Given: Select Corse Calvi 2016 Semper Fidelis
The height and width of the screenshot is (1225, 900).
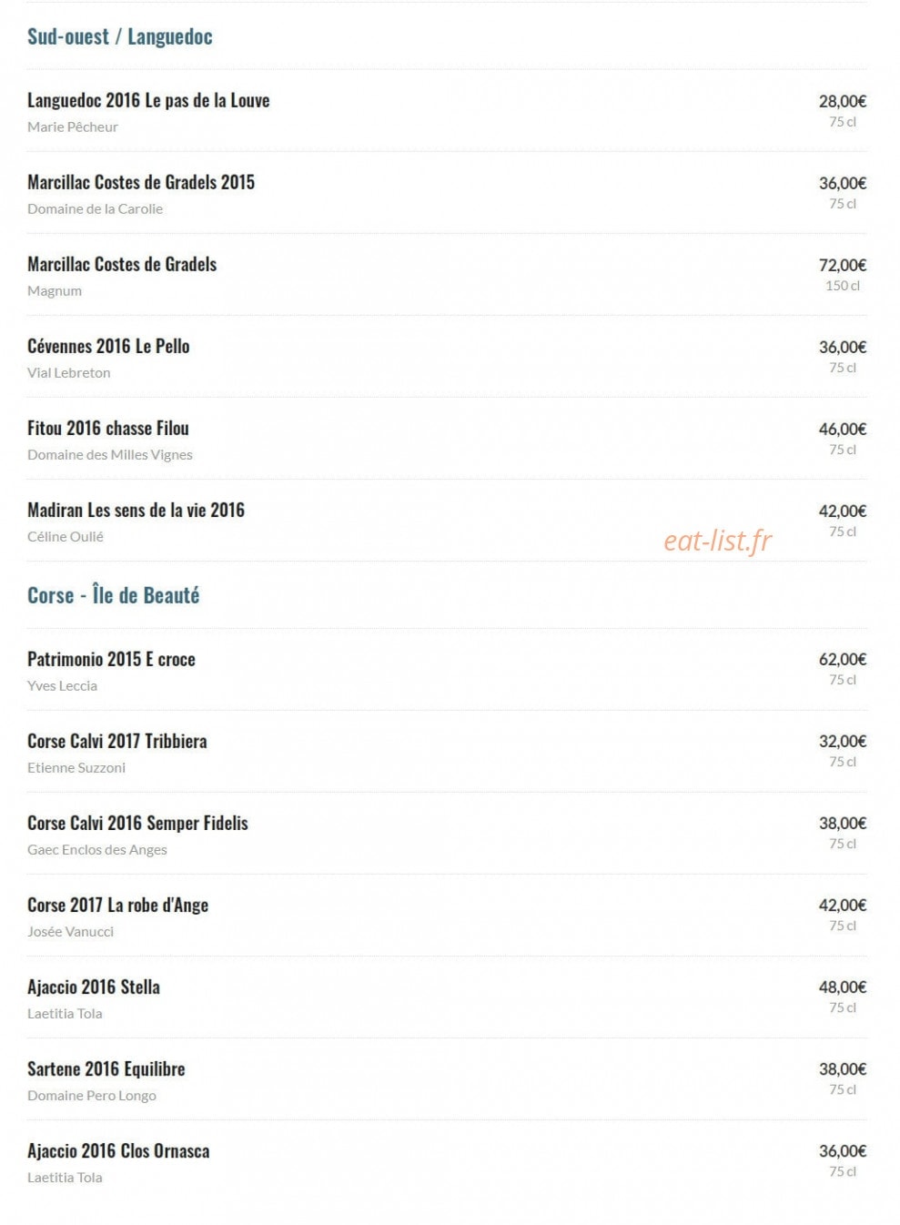Looking at the screenshot, I should pyautogui.click(x=137, y=823).
